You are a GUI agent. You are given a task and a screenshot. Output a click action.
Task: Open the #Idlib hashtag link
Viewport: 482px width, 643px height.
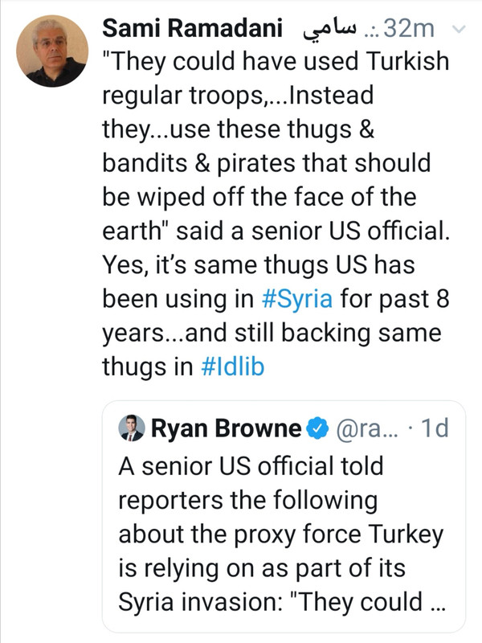pos(232,367)
